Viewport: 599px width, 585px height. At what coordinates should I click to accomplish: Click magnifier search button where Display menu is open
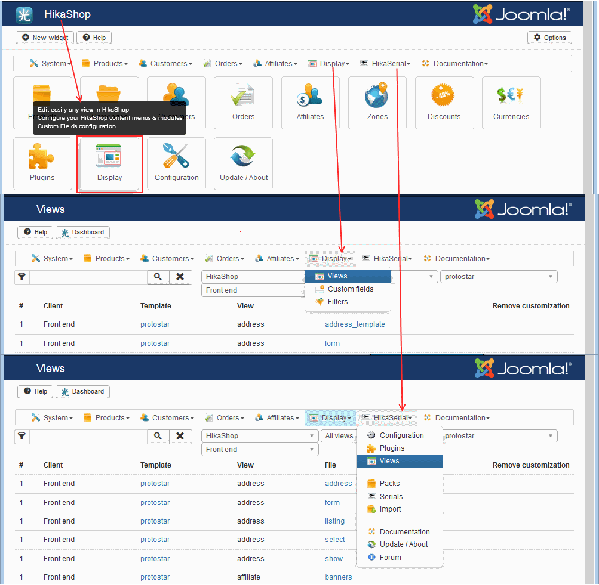pos(158,277)
